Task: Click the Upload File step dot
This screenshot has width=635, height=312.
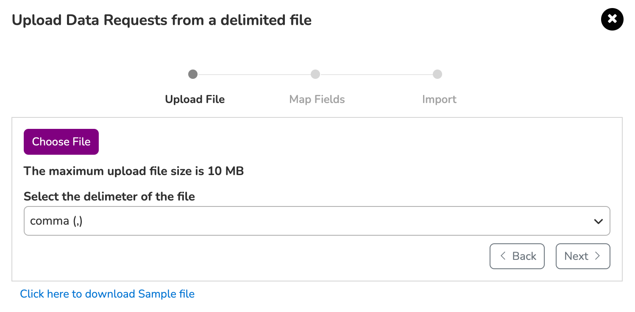Action: pos(193,75)
